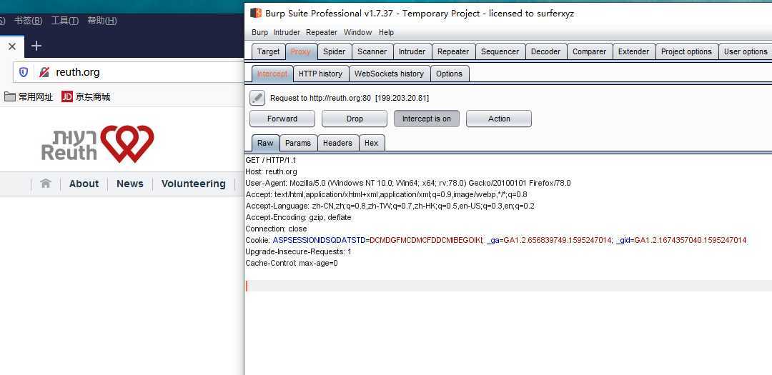
Task: Open the JD 京东商城 bookmark
Action: click(86, 97)
